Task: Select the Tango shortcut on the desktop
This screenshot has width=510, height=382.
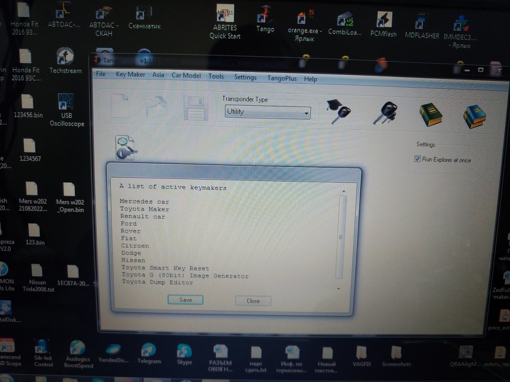Action: (x=265, y=20)
